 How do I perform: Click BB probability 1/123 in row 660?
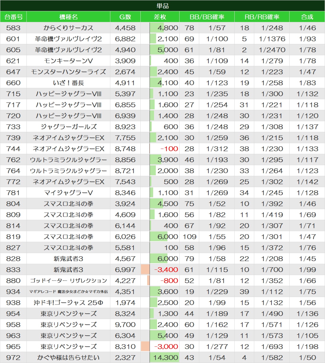coord(217,83)
